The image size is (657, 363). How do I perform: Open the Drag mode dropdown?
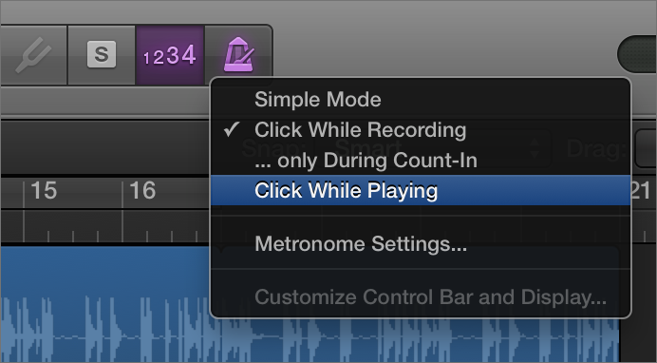click(x=646, y=148)
